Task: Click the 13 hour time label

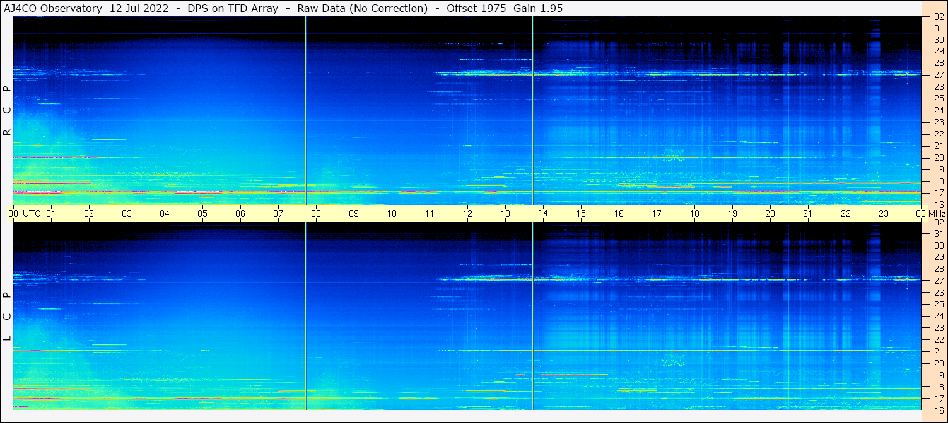Action: (505, 213)
